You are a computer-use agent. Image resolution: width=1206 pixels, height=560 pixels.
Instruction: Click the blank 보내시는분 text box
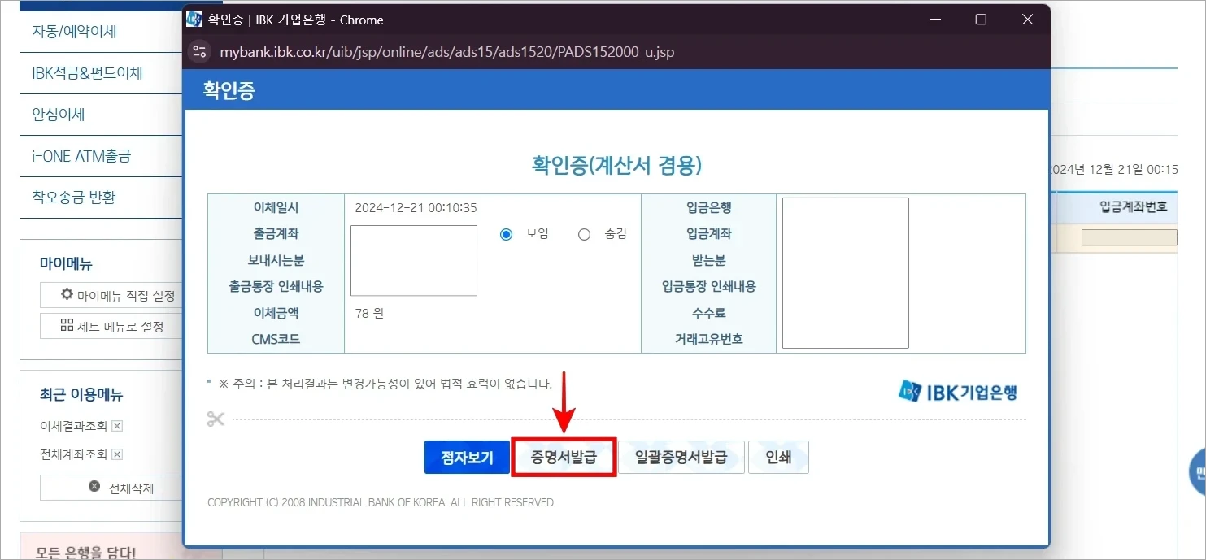click(413, 260)
